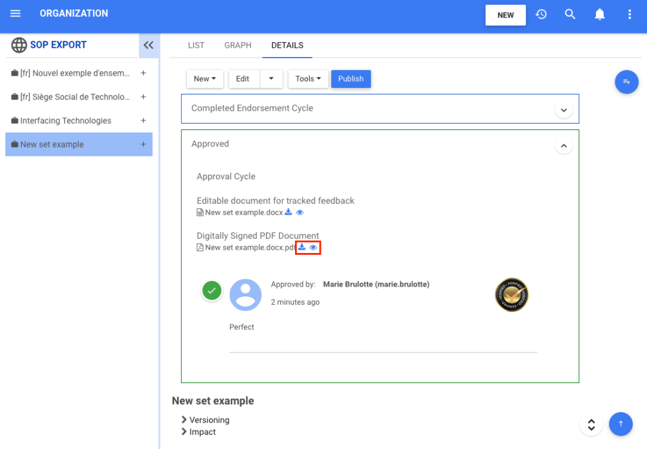Open the New dropdown menu
Screen dimensions: 647x449
point(204,79)
